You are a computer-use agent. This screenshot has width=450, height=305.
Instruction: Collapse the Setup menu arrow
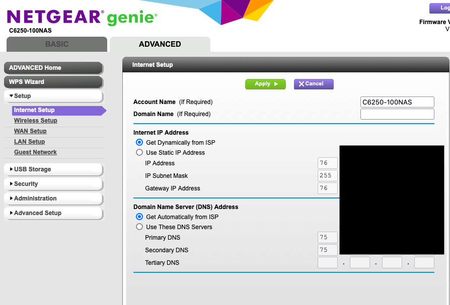11,96
